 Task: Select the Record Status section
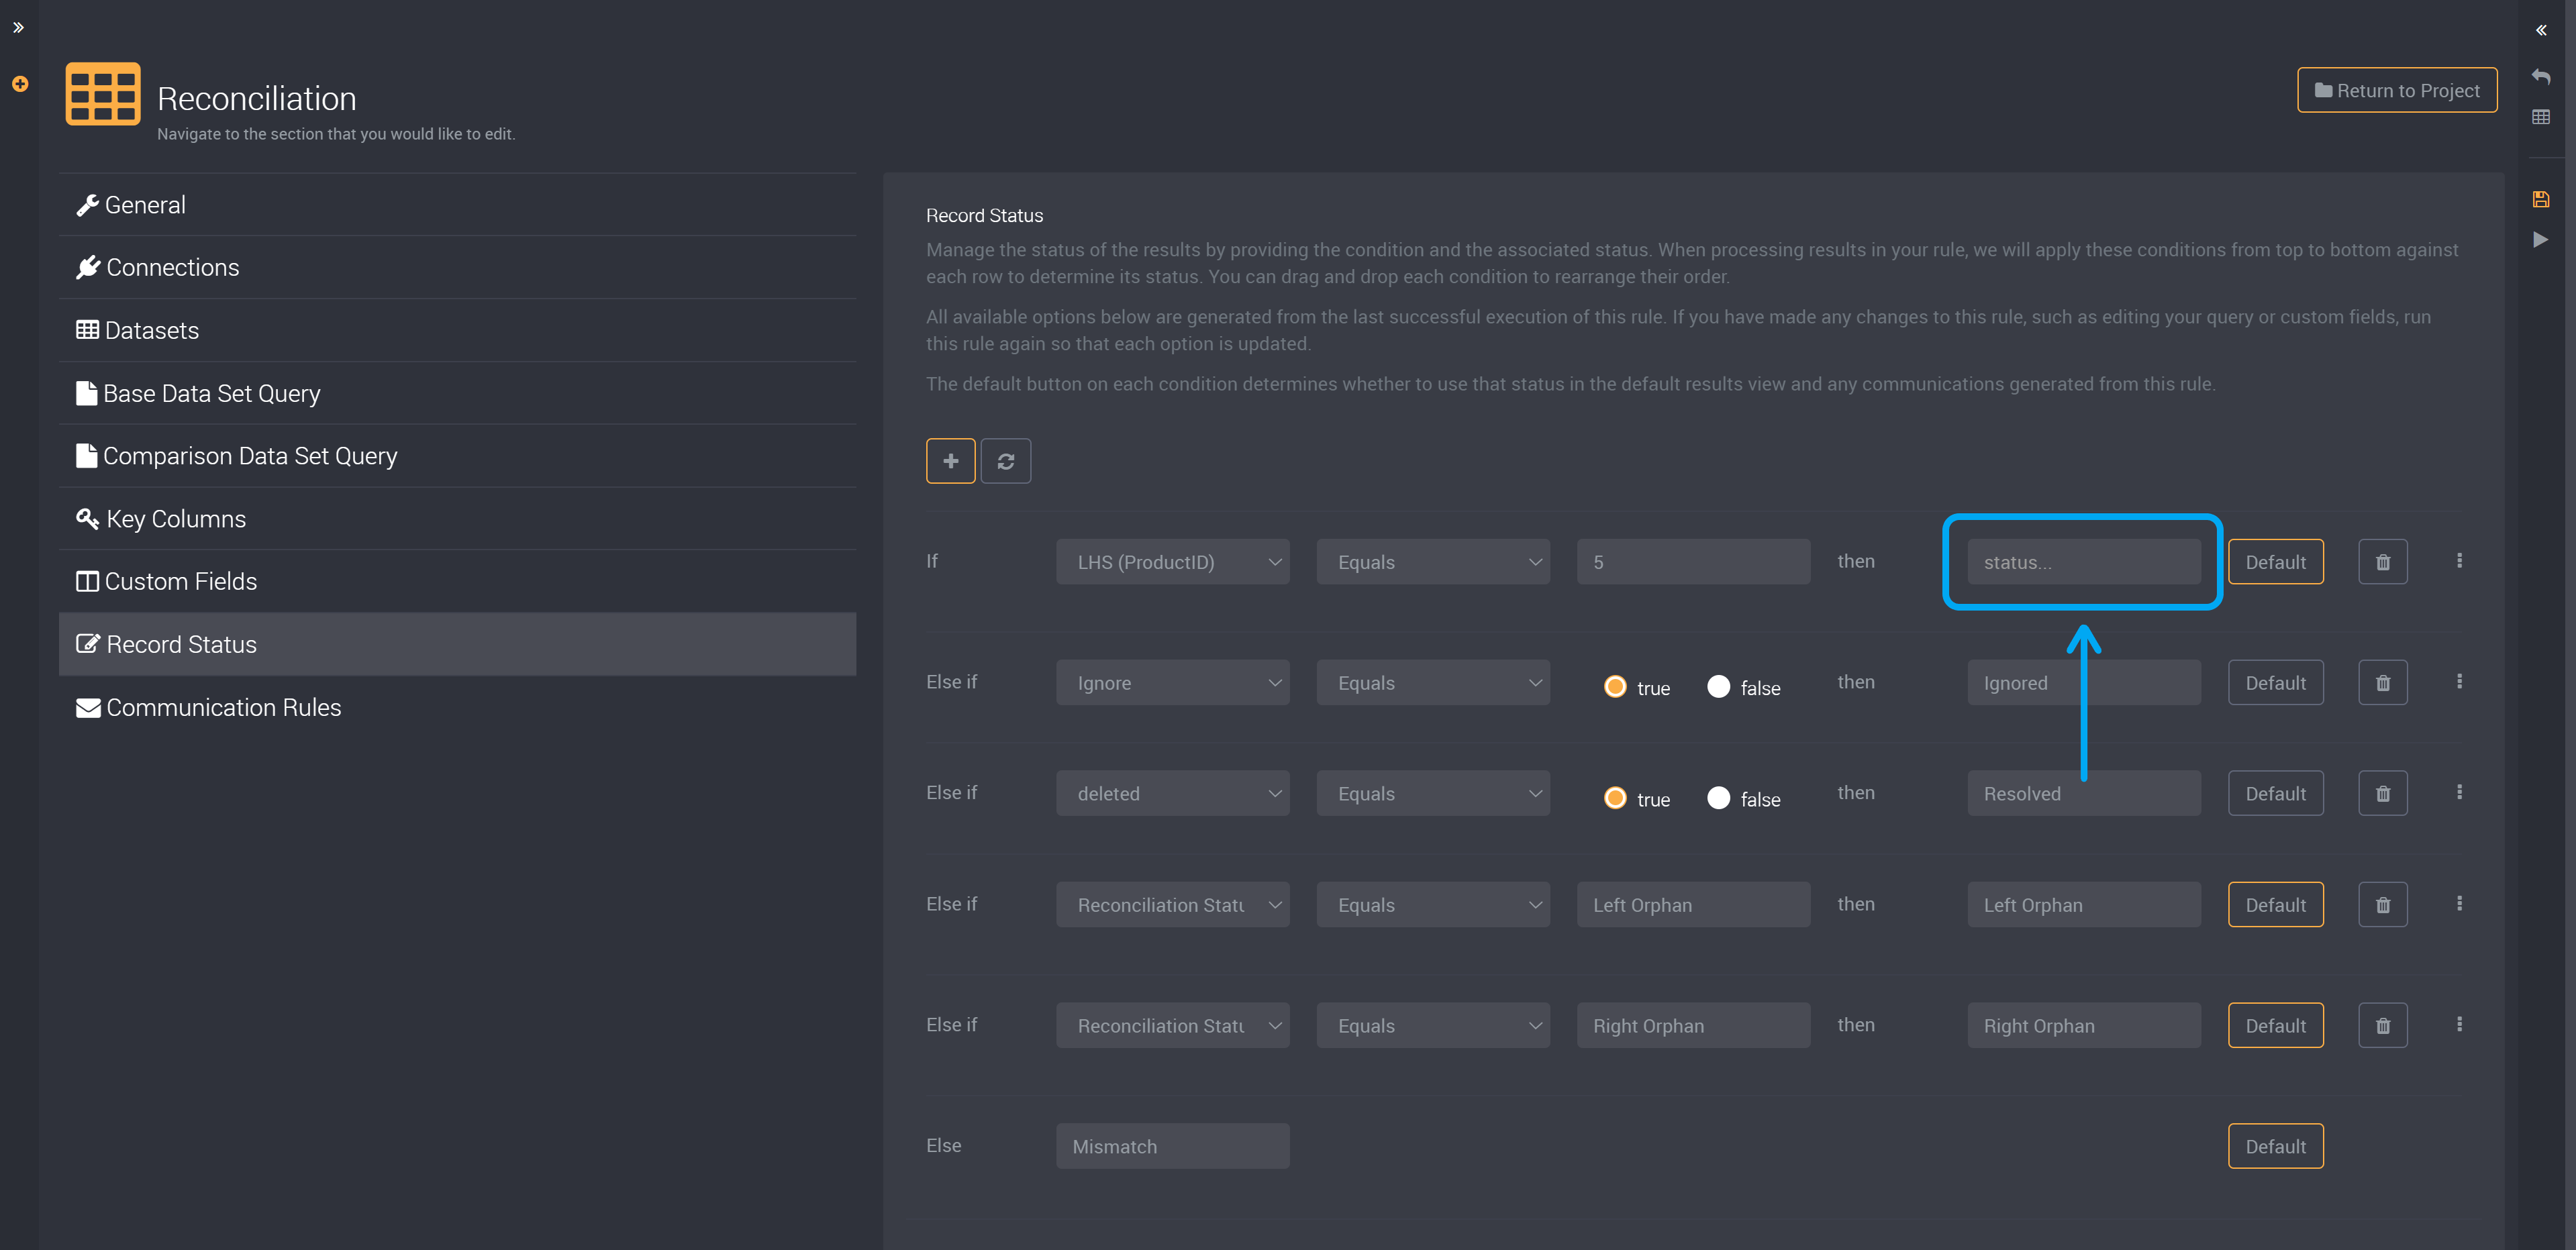(x=457, y=644)
